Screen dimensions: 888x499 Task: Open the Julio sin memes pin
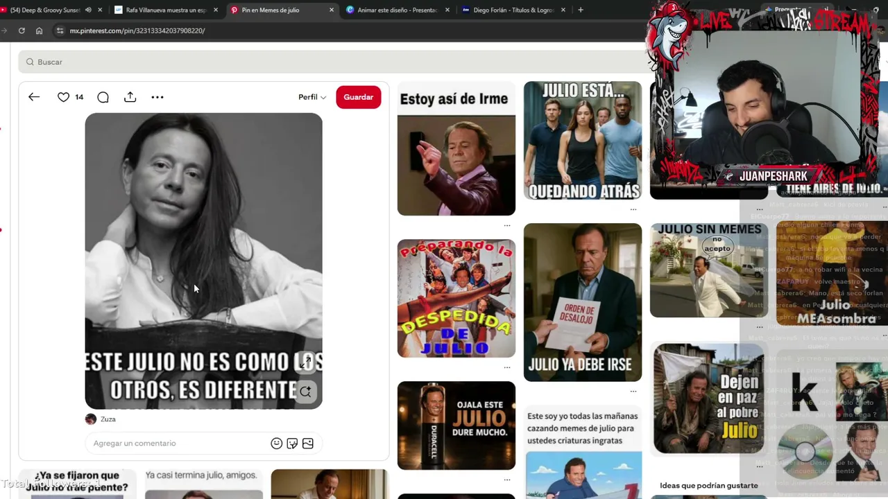(709, 270)
